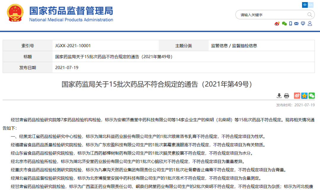Screen dimensions: 320x190
Task: Click the email envelope icon in header
Action: pyautogui.click(x=296, y=23)
